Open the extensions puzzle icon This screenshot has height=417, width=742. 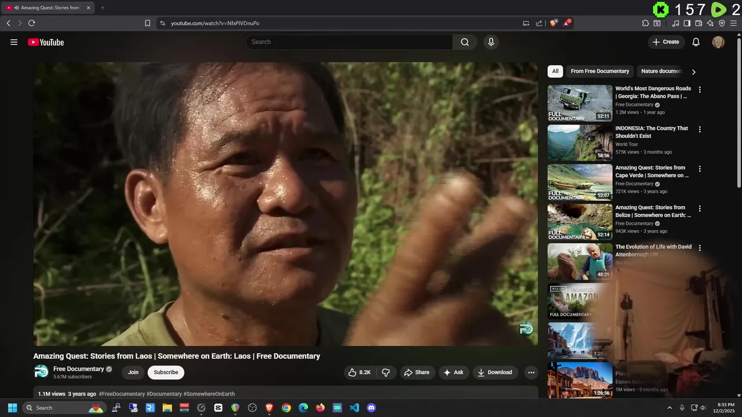point(645,23)
